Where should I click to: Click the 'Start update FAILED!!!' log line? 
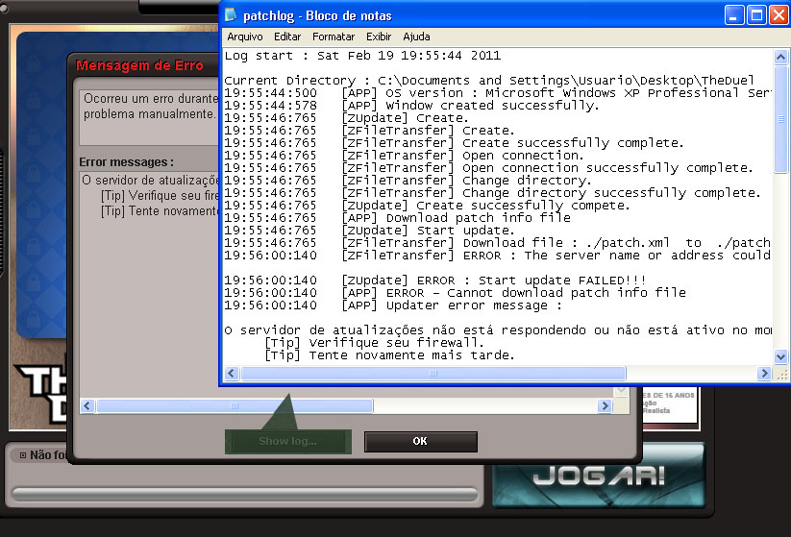(434, 281)
